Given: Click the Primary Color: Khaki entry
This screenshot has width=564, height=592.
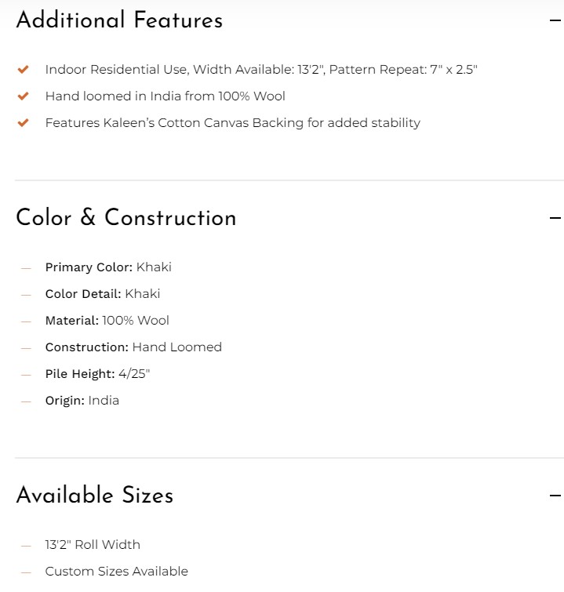Looking at the screenshot, I should click(108, 267).
